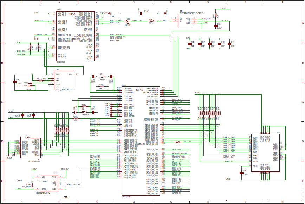Screen dimensions: 305x204
Task: Select the PAUSE_BTN signal label
Action: [x=178, y=112]
